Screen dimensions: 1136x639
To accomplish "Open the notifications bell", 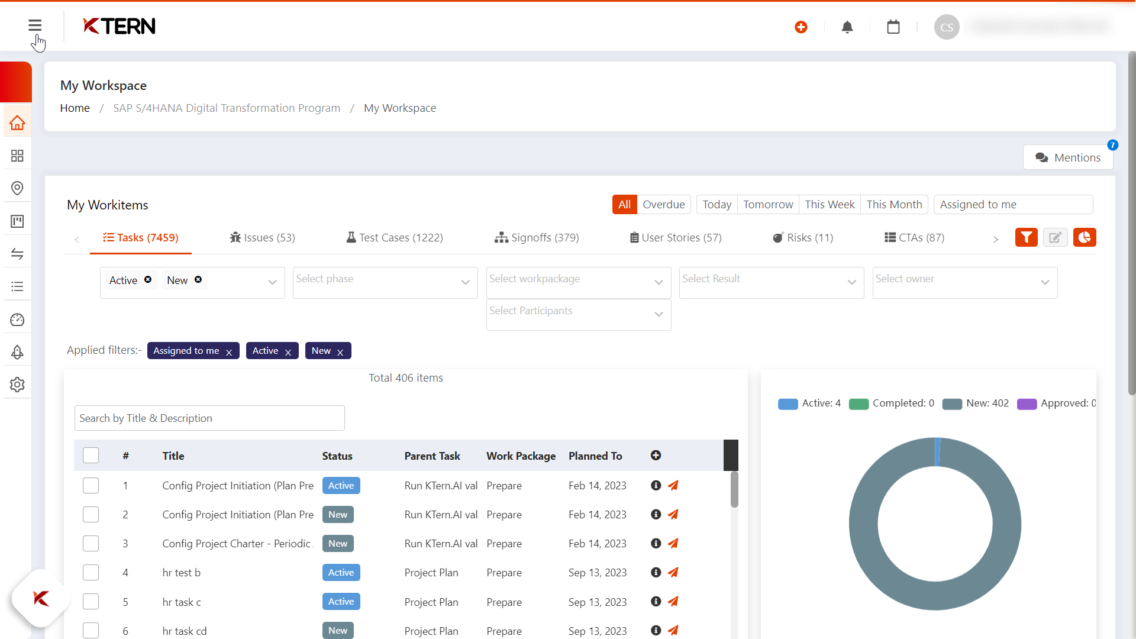I will tap(847, 27).
